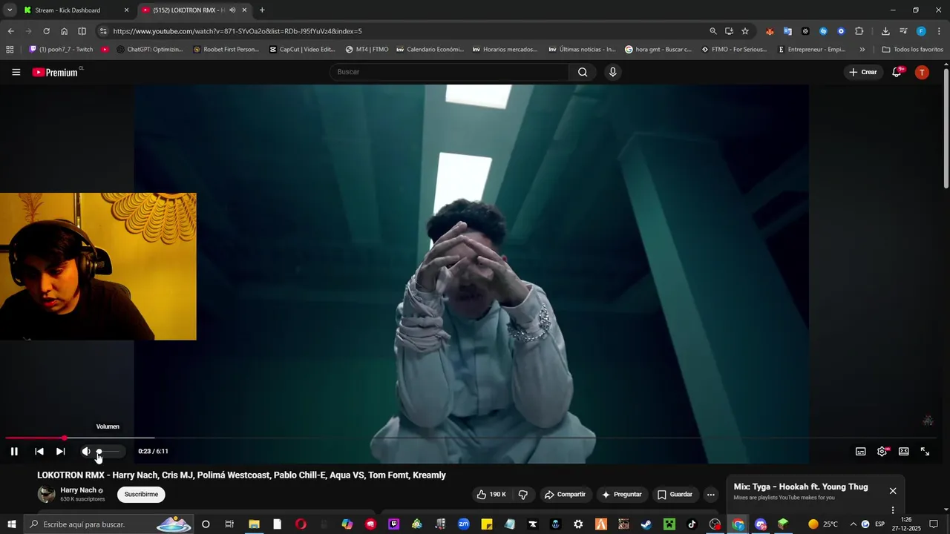Screen dimensions: 950x534
Task: Switch to theater mode view
Action: pos(904,451)
